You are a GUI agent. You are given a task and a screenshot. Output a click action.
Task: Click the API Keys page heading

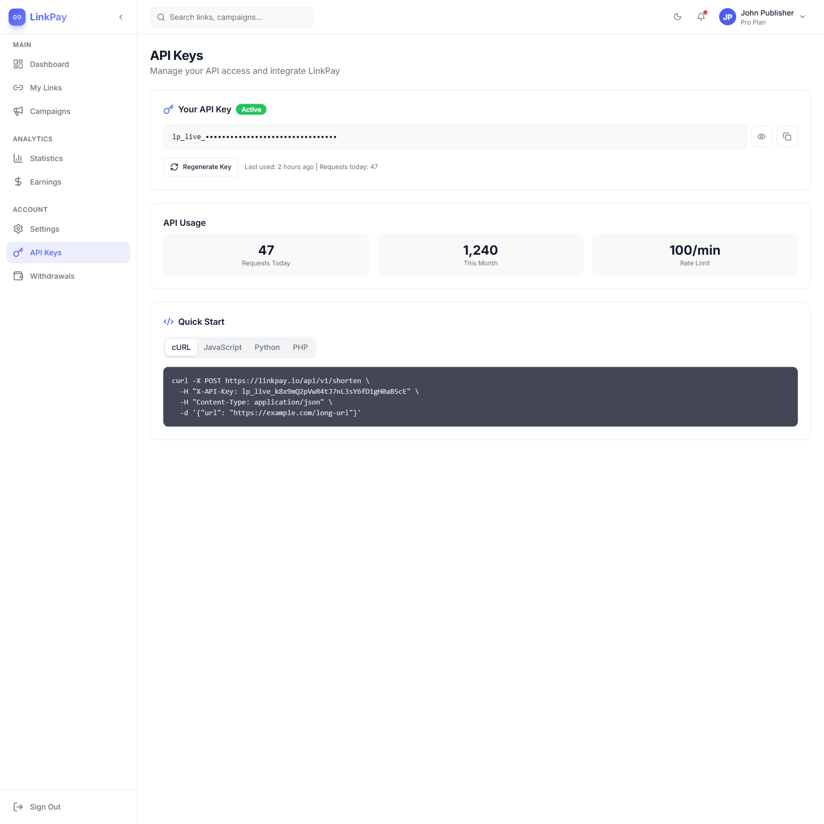[x=177, y=56]
